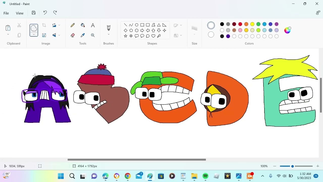Viewport: 323px width, 182px height.
Task: Open the View menu
Action: 20,13
